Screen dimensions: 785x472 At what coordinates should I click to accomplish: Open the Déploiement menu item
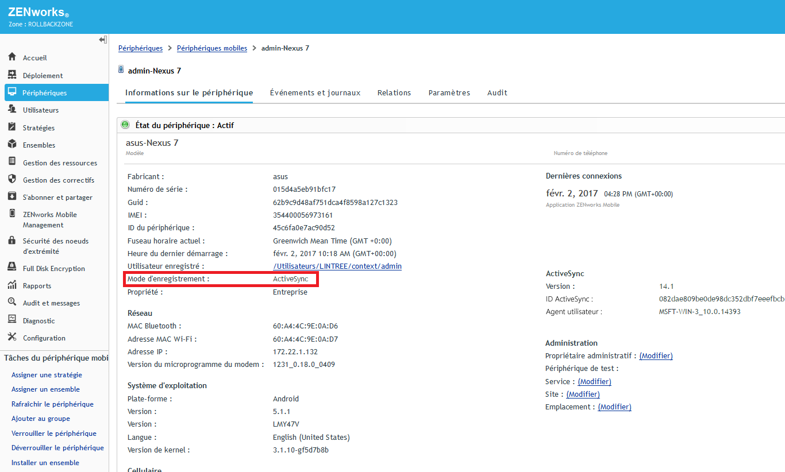click(43, 76)
